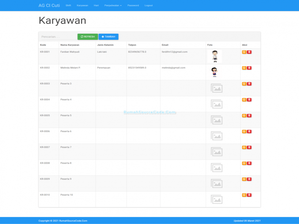This screenshot has width=299, height=224.
Task: Select the edit icon for KR-0005
Action: pyautogui.click(x=244, y=115)
